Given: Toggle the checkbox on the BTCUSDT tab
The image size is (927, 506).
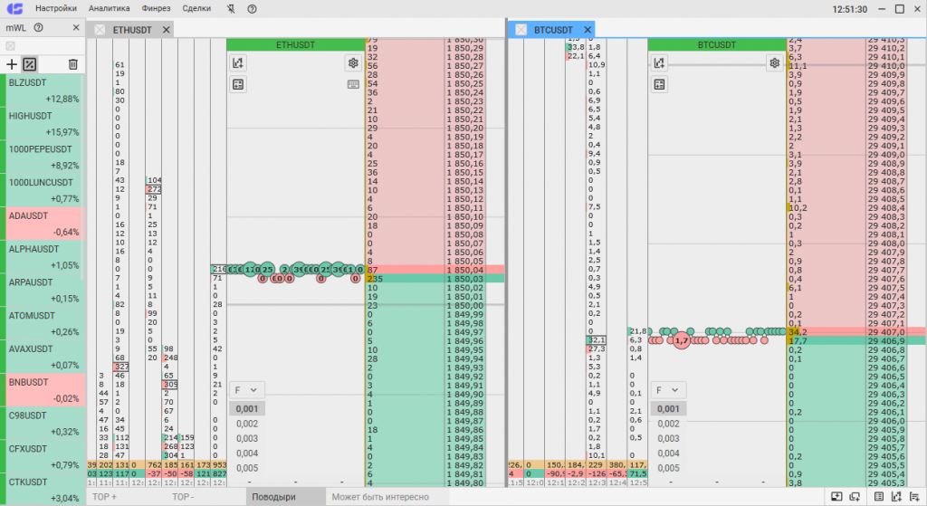Looking at the screenshot, I should point(521,30).
